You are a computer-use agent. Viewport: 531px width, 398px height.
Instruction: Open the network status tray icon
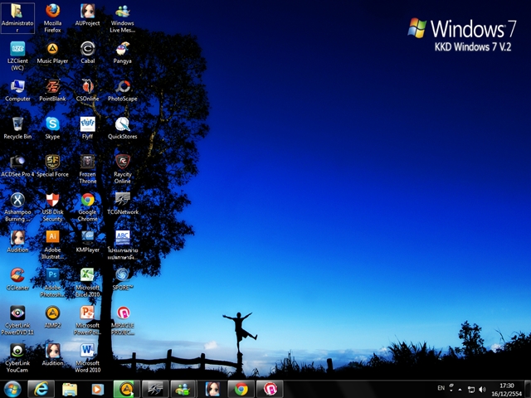point(470,390)
